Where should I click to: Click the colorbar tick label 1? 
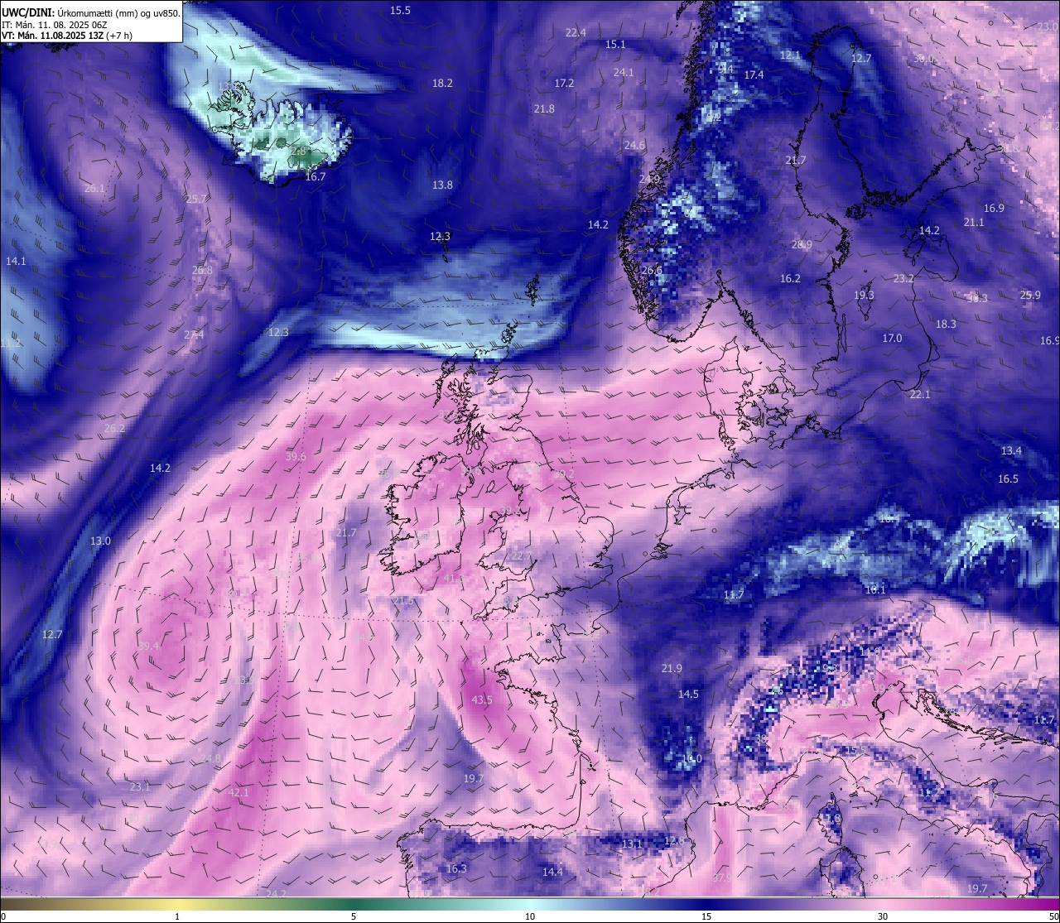point(177,916)
